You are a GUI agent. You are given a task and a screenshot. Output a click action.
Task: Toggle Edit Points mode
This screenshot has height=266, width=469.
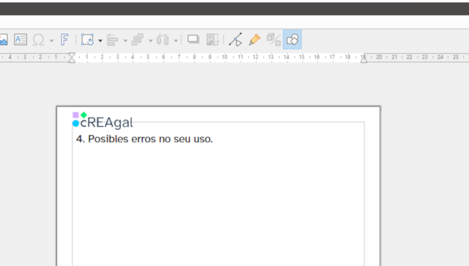[236, 40]
